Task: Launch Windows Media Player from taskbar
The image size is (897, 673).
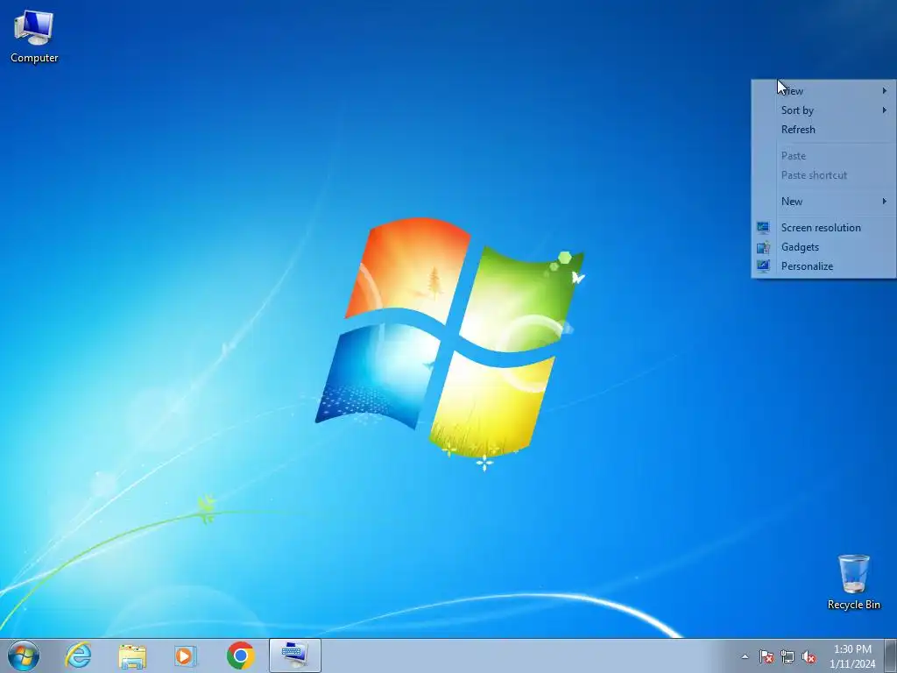Action: [186, 655]
